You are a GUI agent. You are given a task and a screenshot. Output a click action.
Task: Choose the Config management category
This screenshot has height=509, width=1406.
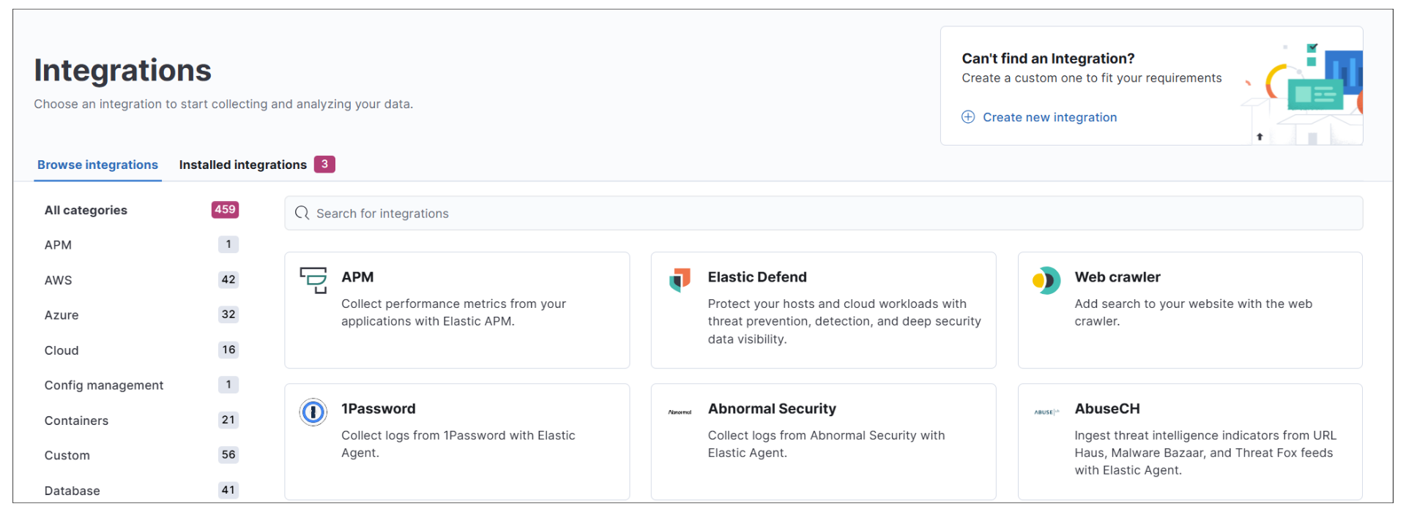coord(141,385)
